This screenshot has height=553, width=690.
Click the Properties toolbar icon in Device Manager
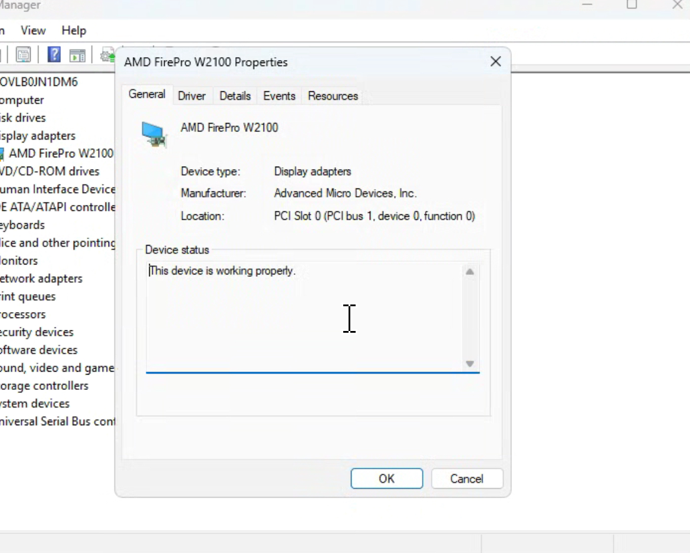tap(24, 55)
